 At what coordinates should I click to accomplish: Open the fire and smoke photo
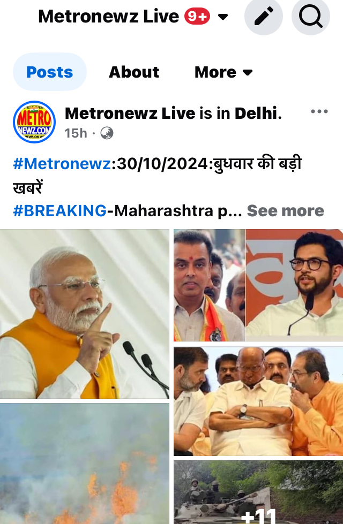coord(84,464)
